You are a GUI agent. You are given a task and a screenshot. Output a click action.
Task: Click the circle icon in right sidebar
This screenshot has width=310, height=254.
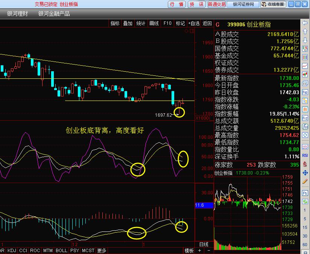point(305,135)
